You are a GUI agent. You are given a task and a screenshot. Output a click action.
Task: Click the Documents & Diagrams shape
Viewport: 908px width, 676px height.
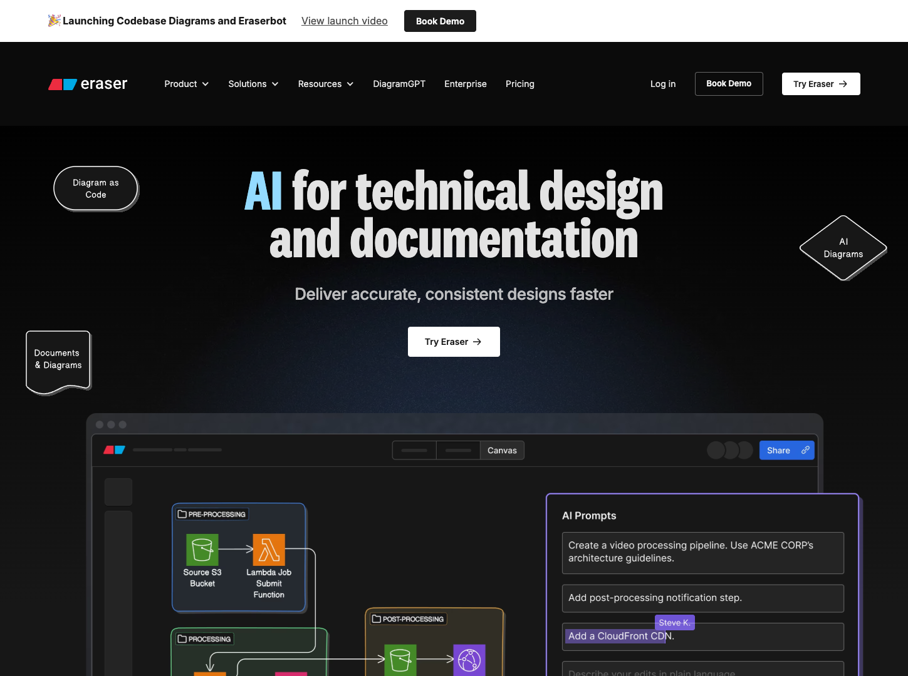pos(58,360)
